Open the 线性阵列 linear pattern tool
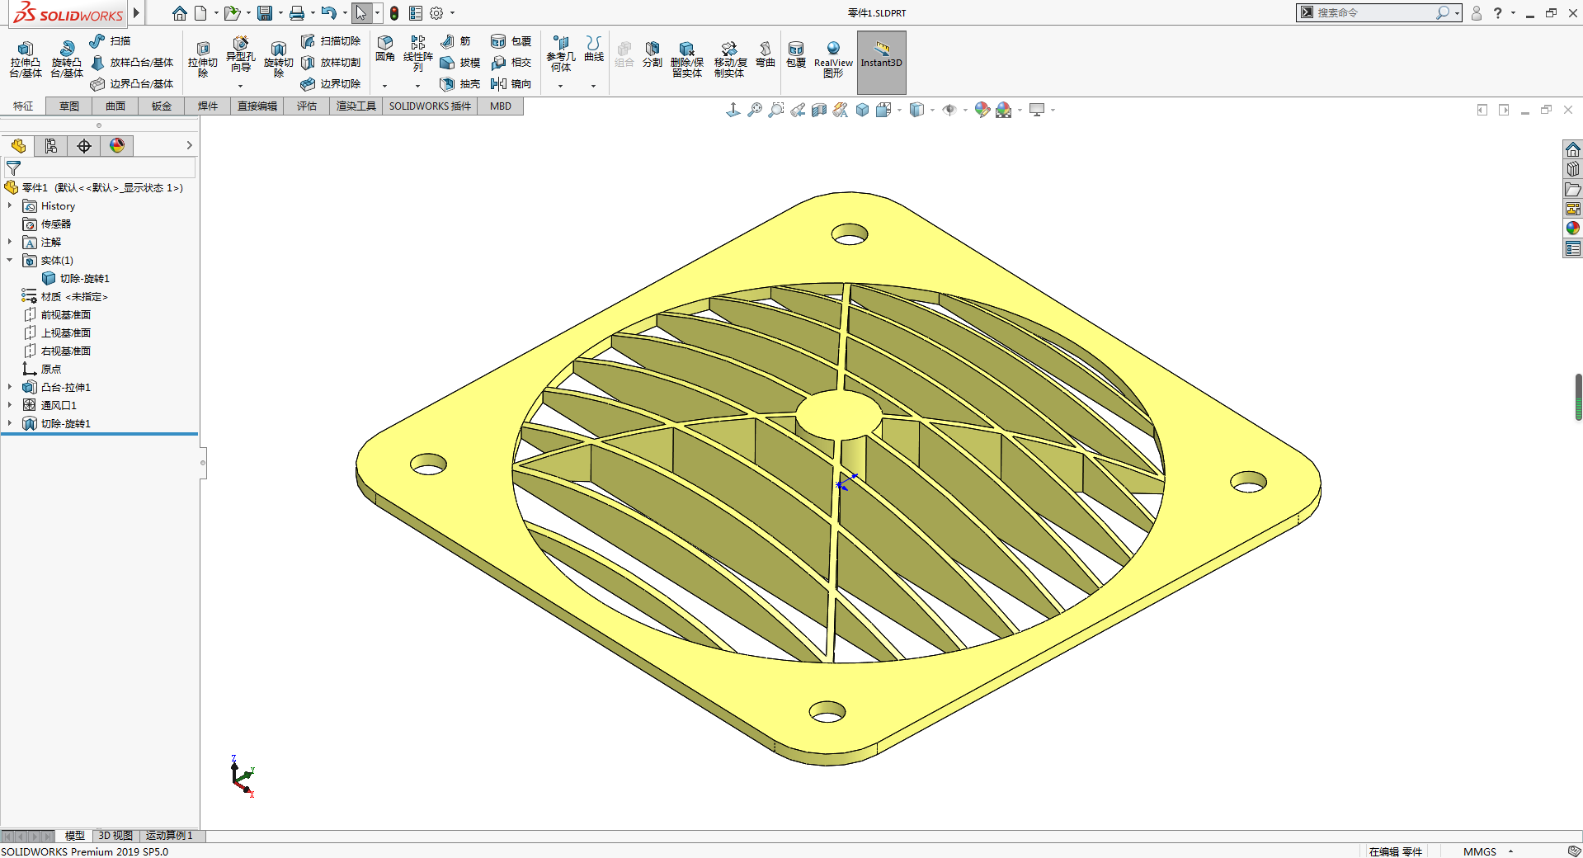 tap(418, 54)
